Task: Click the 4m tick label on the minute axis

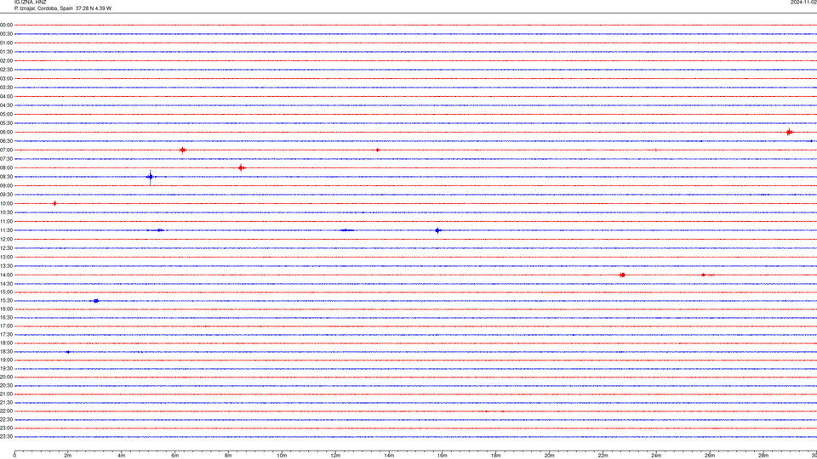Action: (x=122, y=456)
